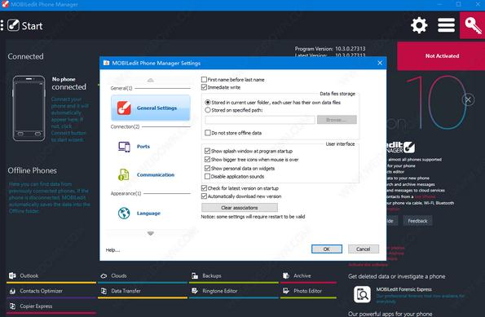Click the Backups icon in bottom tiles
The height and width of the screenshot is (317, 485).
[195, 276]
